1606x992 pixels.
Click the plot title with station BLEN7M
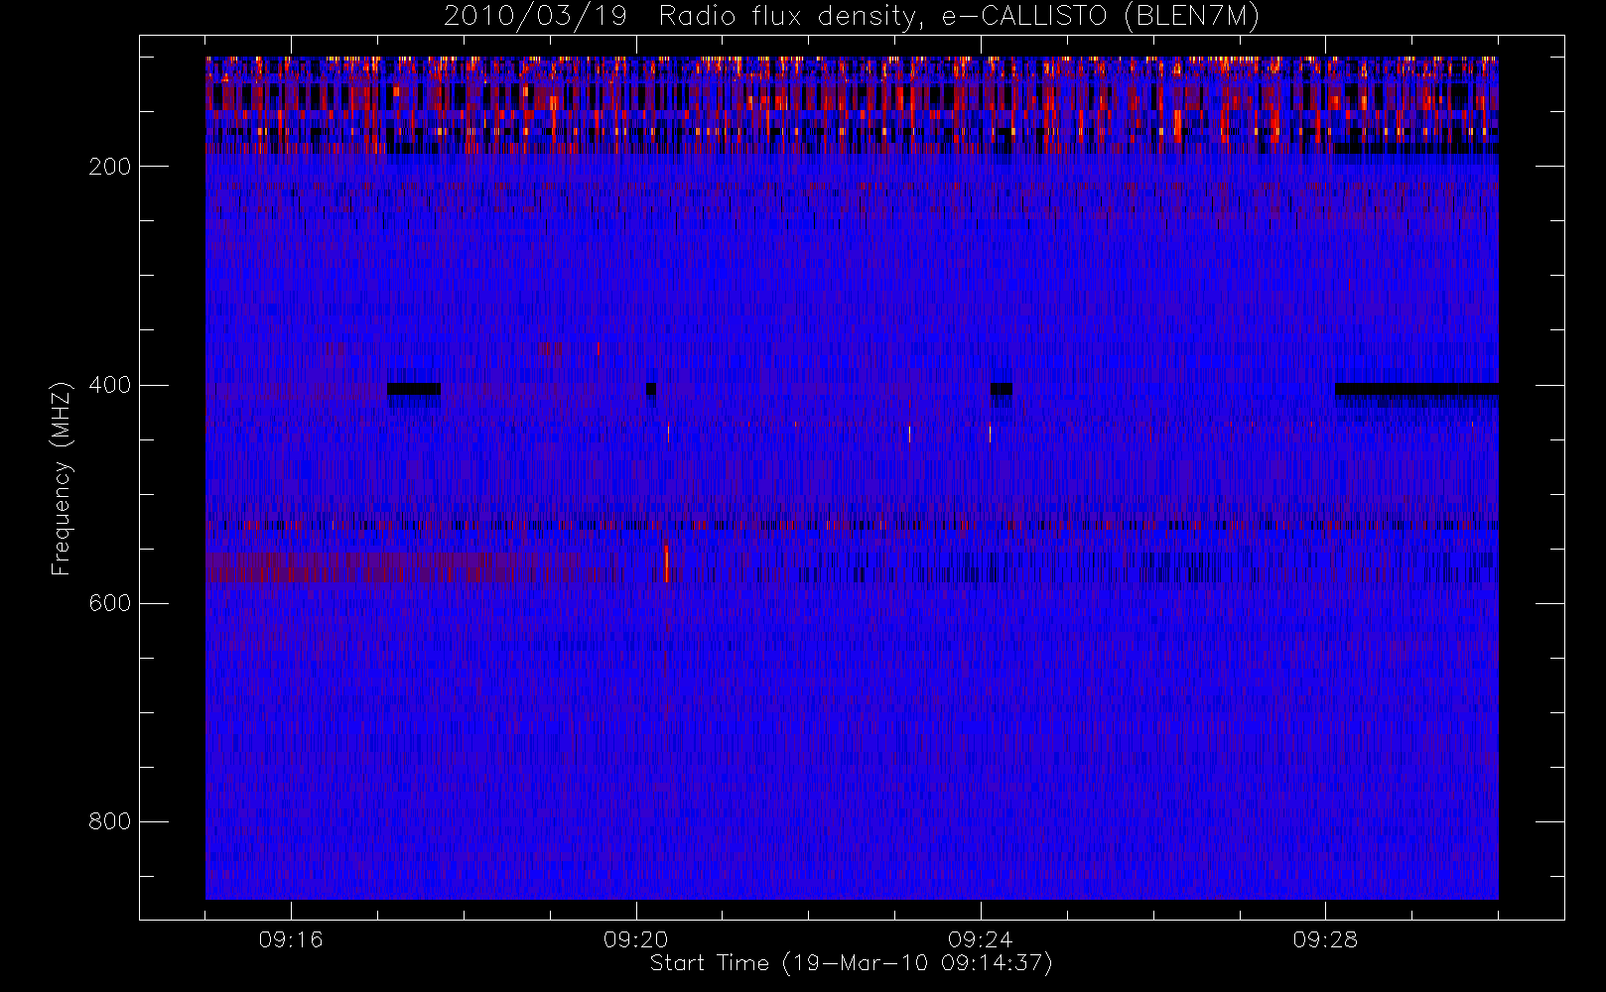852,17
